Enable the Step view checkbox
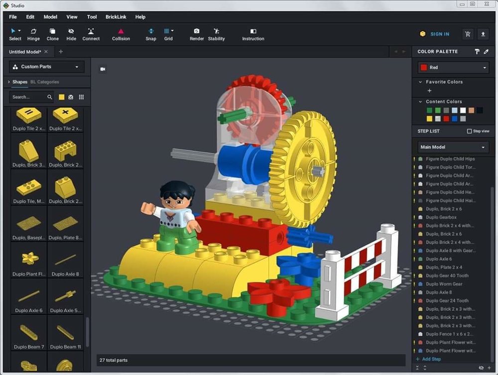 pyautogui.click(x=469, y=131)
